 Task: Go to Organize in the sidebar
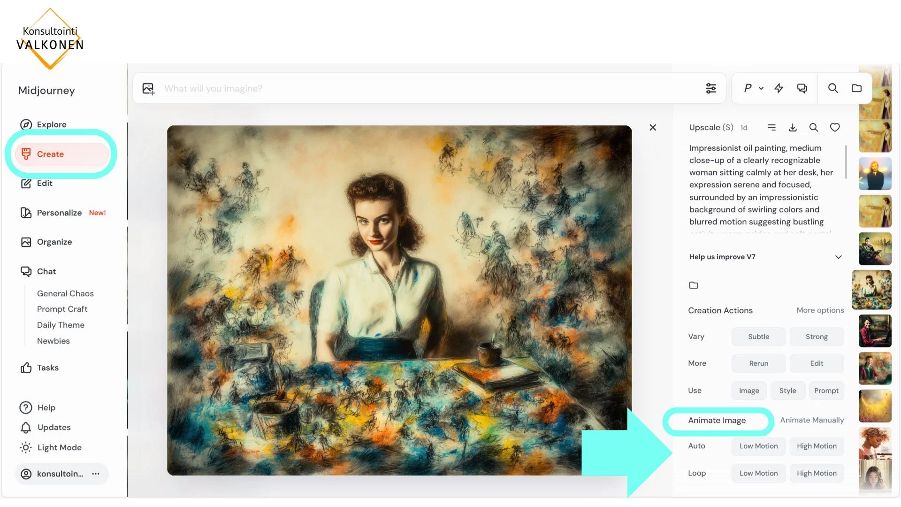tap(54, 242)
